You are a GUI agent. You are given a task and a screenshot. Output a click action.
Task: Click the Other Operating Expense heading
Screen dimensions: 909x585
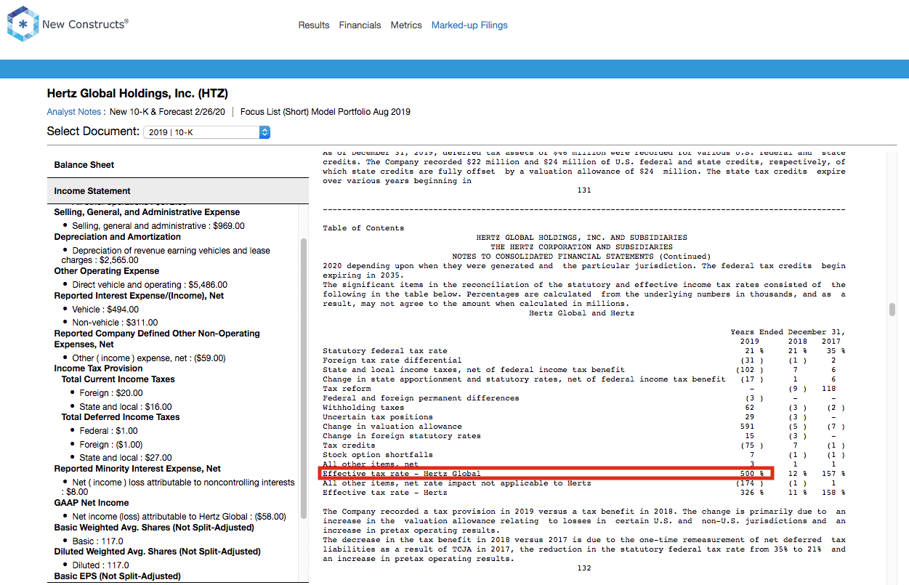pos(106,271)
